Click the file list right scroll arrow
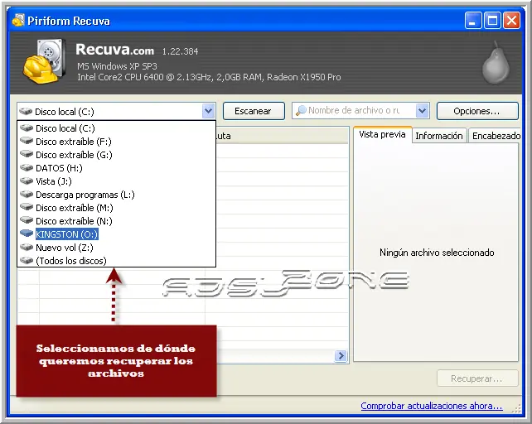This screenshot has height=424, width=532. (341, 355)
